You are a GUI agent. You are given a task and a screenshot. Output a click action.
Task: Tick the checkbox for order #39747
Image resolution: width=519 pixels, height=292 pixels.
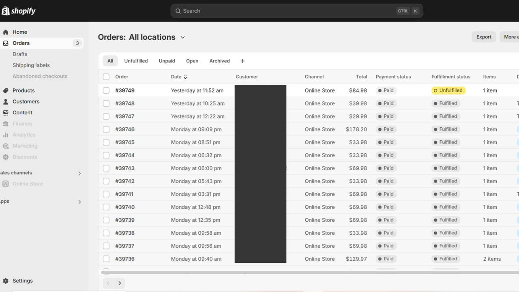106,116
